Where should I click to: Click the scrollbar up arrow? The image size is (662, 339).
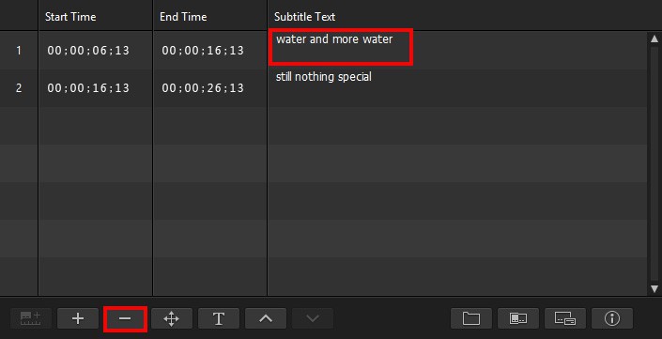pyautogui.click(x=654, y=39)
